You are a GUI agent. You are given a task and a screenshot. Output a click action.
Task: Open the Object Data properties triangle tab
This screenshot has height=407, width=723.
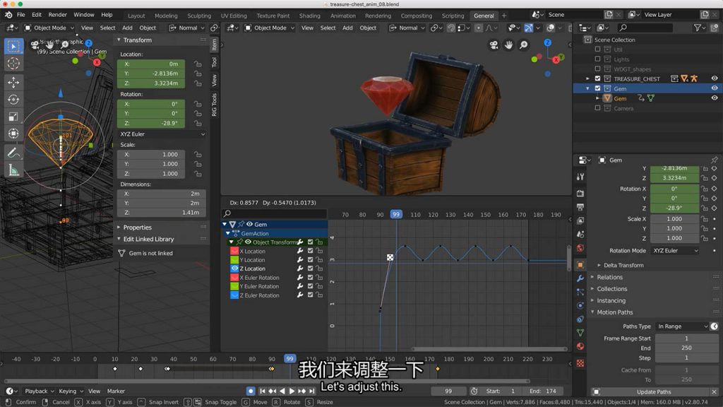pos(580,333)
